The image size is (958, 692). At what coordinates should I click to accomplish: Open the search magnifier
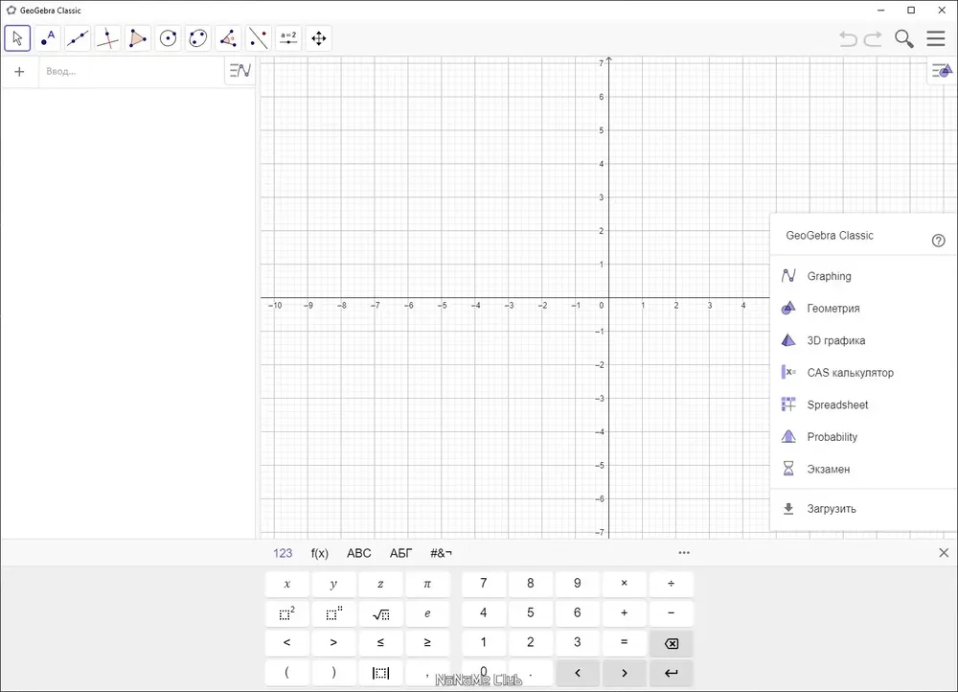coord(904,38)
